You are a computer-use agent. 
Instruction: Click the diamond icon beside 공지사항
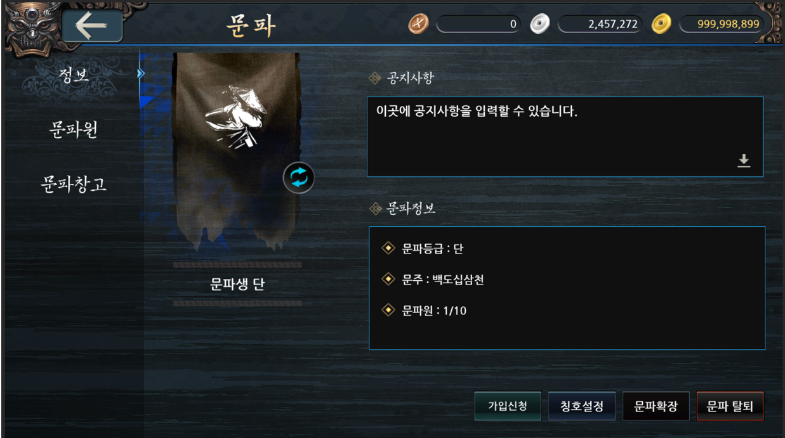[375, 79]
